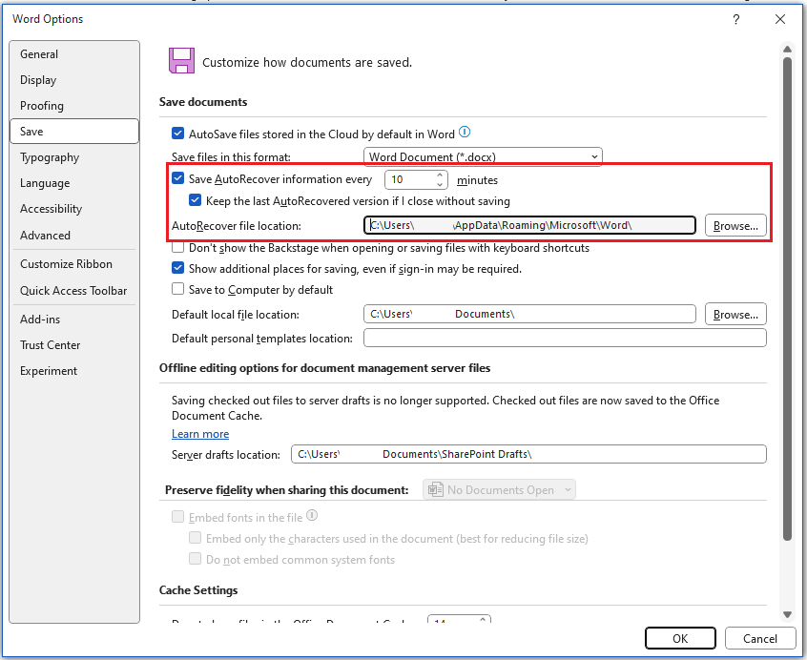
Task: Click the scrollbar up arrow
Action: (x=787, y=50)
